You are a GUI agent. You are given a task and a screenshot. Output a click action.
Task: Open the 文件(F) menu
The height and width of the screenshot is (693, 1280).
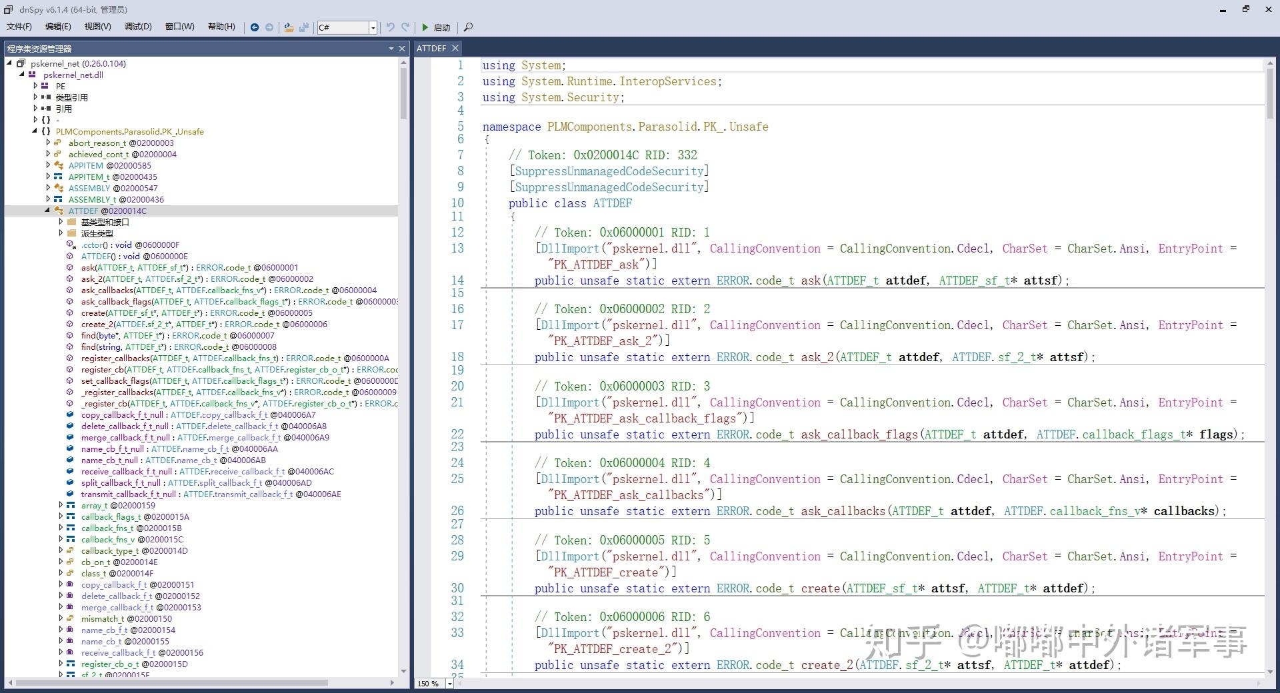coord(19,27)
